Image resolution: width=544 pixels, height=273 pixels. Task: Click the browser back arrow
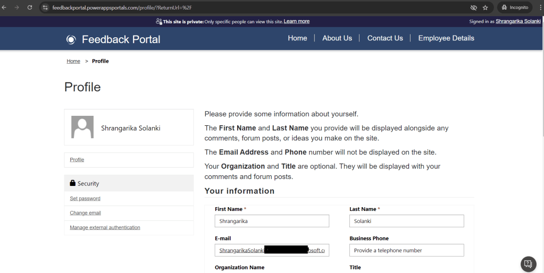5,7
